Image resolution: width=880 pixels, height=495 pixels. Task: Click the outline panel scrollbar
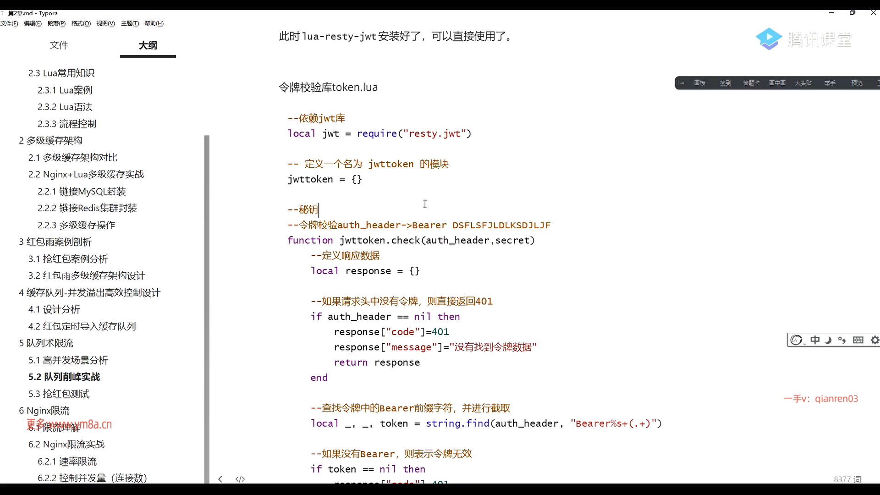pyautogui.click(x=207, y=307)
